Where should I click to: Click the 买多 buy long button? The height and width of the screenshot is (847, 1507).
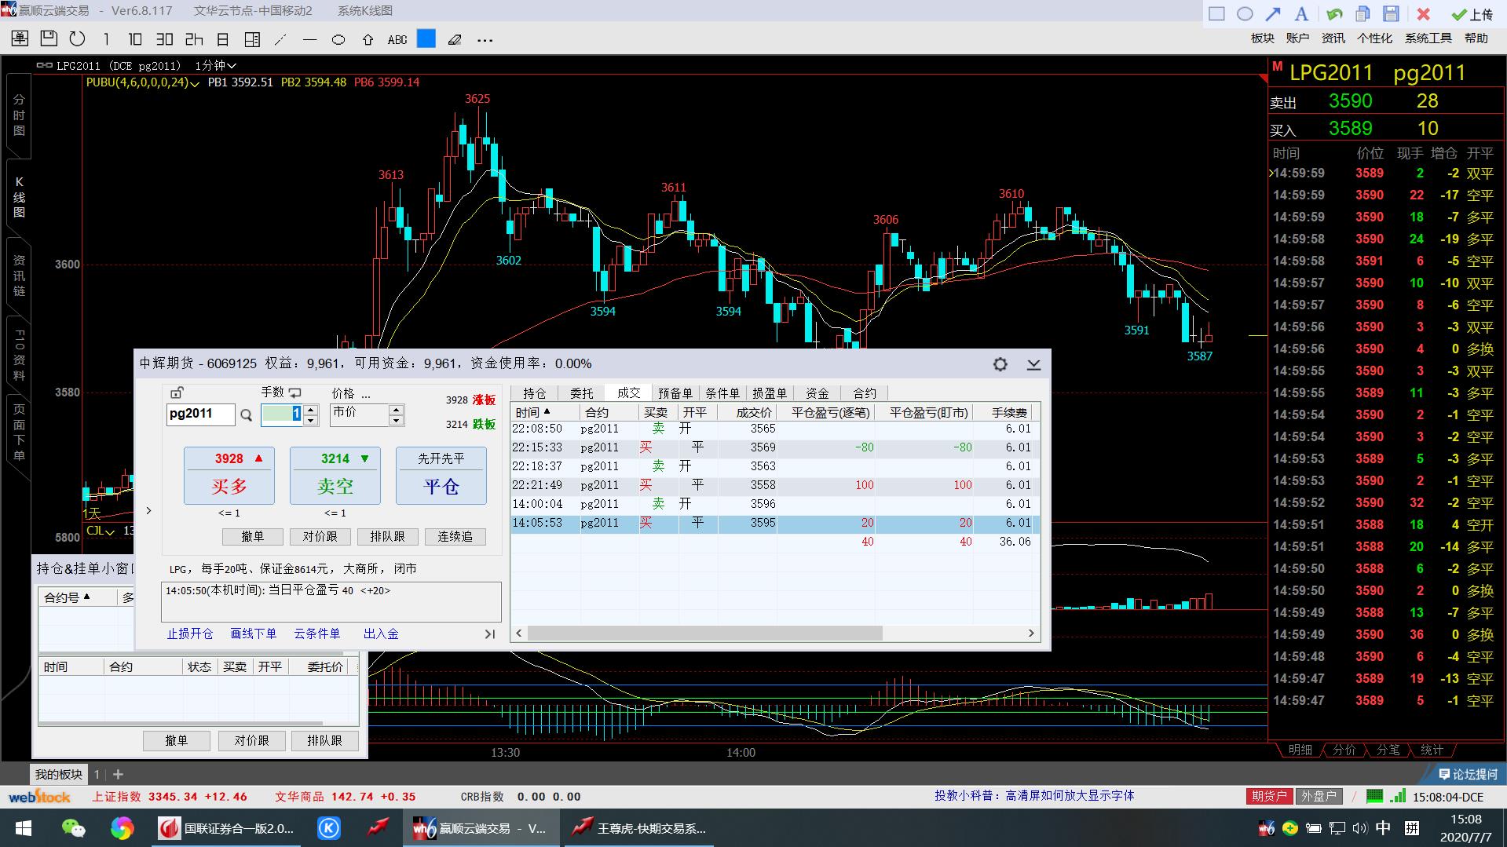[x=229, y=476]
